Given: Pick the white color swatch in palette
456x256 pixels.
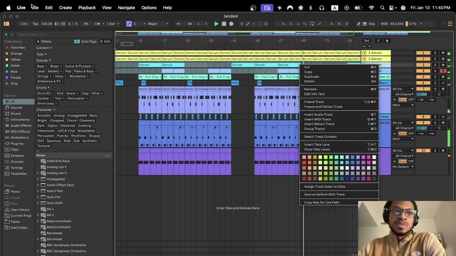Looking at the screenshot, I should point(374,157).
